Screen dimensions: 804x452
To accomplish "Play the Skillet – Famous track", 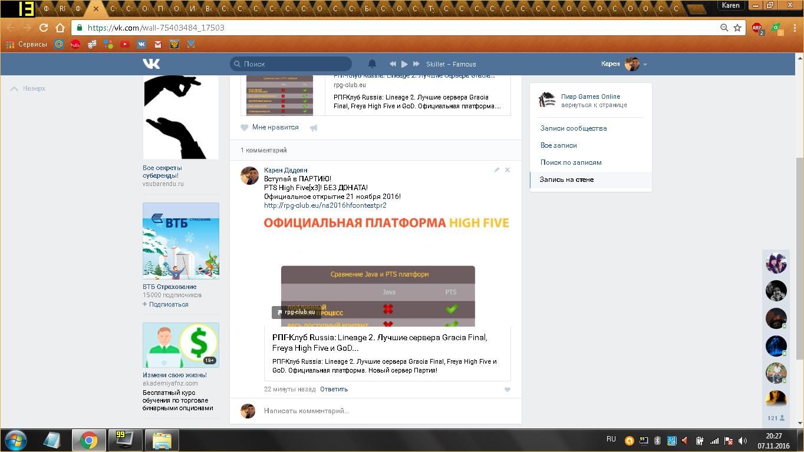I will [x=404, y=64].
